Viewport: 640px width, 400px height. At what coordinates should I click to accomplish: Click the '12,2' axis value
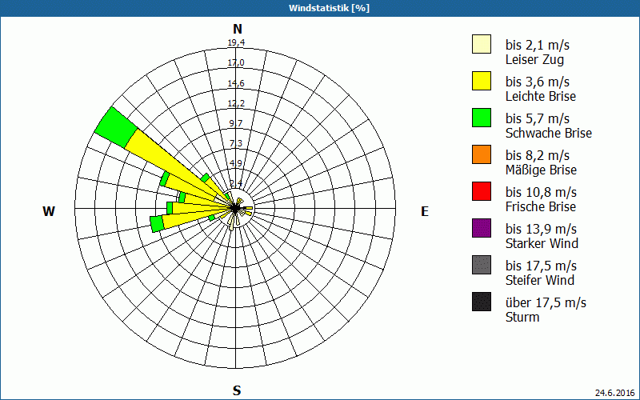(236, 103)
